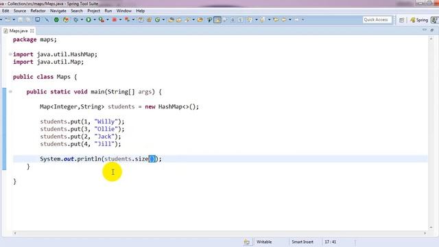The width and height of the screenshot is (439, 247).
Task: Click the status bar folder icon
Action: (247, 242)
